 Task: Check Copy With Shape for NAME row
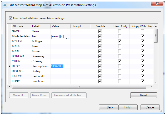[142, 31]
